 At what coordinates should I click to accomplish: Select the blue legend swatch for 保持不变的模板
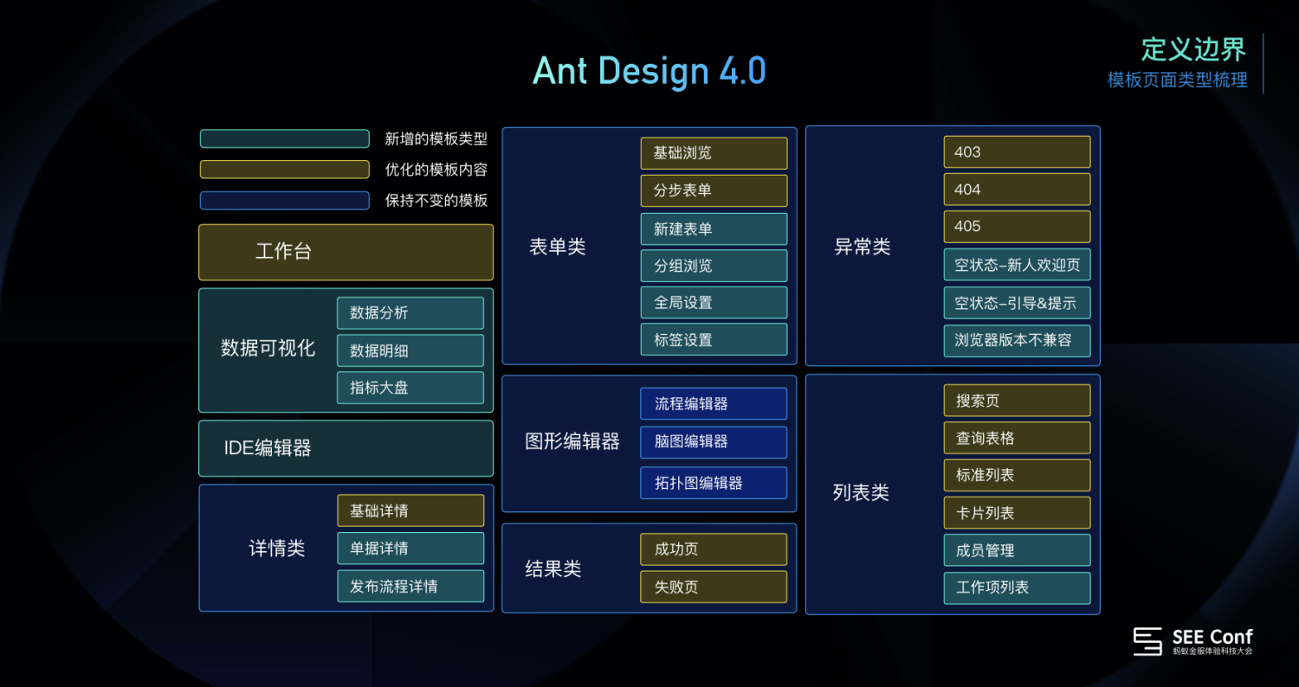click(x=285, y=201)
